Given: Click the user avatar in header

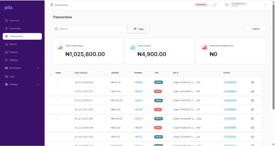Looking at the screenshot, I should [x=227, y=5].
